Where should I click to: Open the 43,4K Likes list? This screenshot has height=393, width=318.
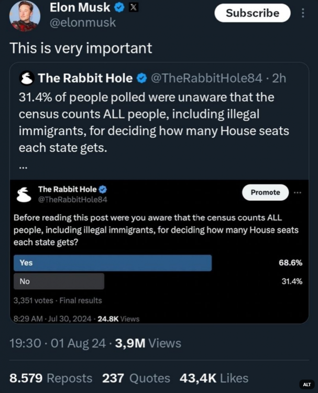(214, 378)
